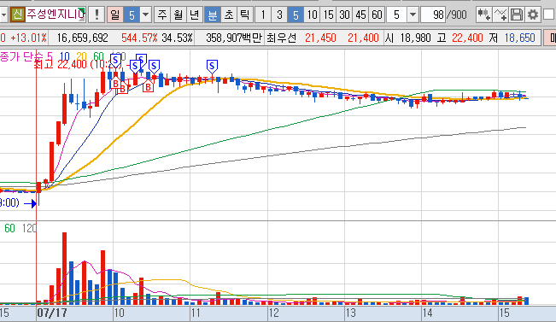Open chart settings gear icon
556x322 pixels.
pos(533,15)
